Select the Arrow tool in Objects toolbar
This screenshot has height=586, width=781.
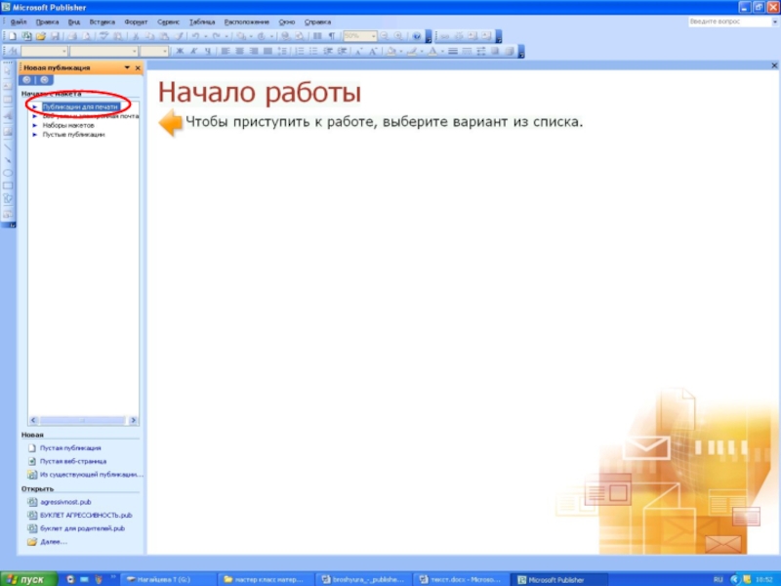[8, 158]
